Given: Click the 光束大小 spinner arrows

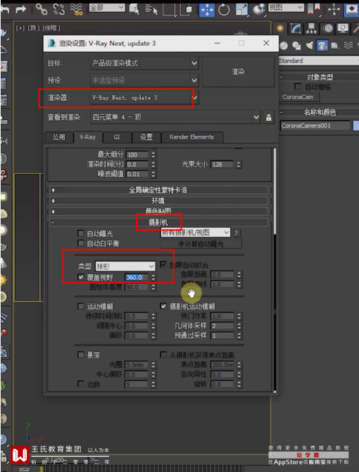Looking at the screenshot, I should click(239, 165).
